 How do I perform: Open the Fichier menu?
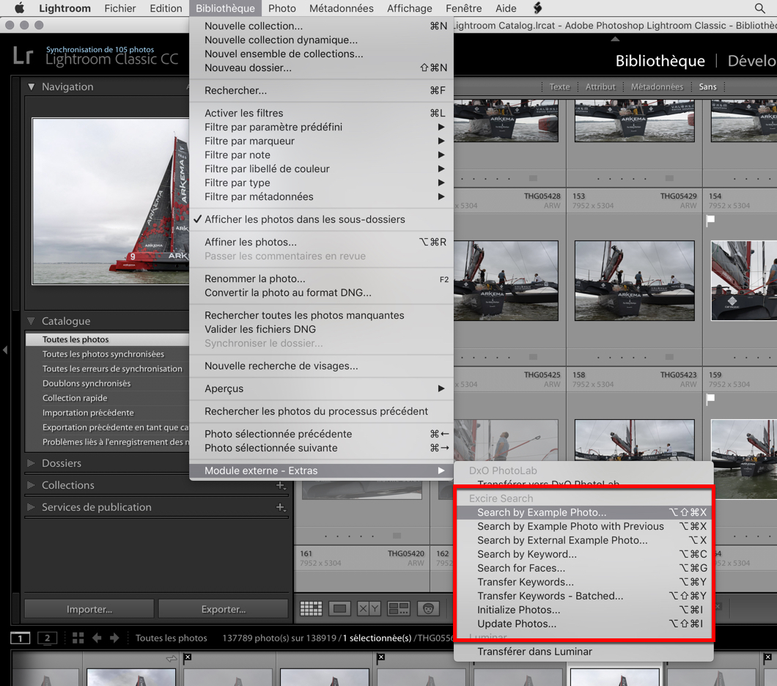pos(120,8)
